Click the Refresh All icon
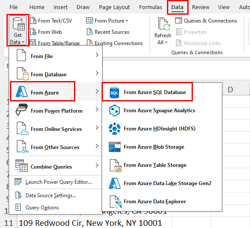This screenshot has height=228, width=250. pos(164,24)
